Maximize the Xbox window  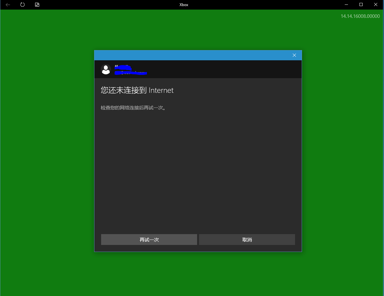point(361,4)
